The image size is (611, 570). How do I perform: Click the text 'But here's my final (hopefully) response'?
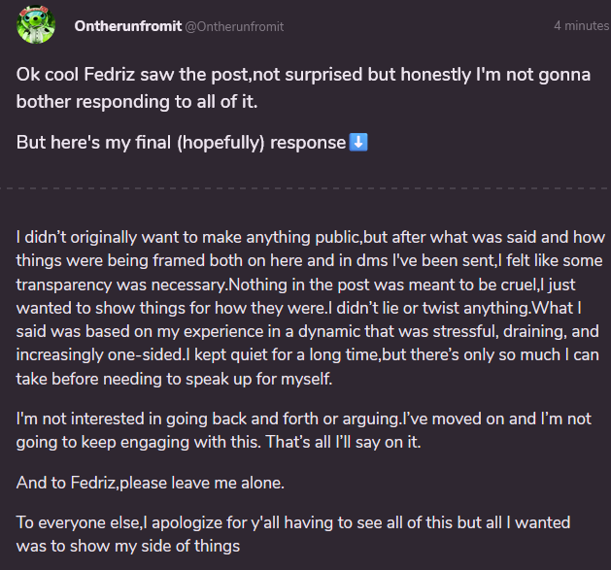(182, 143)
